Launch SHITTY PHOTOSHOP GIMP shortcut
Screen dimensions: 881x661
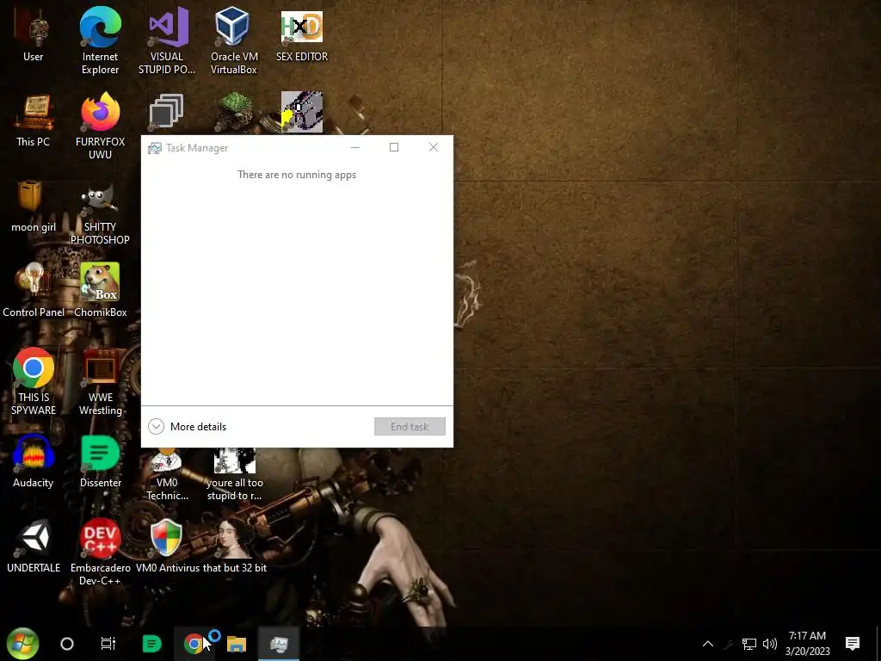100,214
